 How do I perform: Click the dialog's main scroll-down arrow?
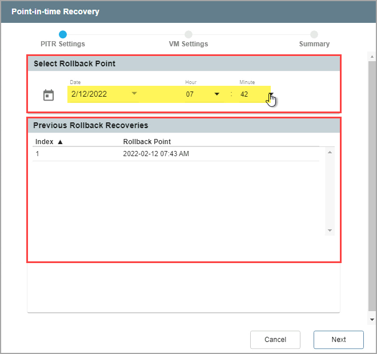coord(372,319)
